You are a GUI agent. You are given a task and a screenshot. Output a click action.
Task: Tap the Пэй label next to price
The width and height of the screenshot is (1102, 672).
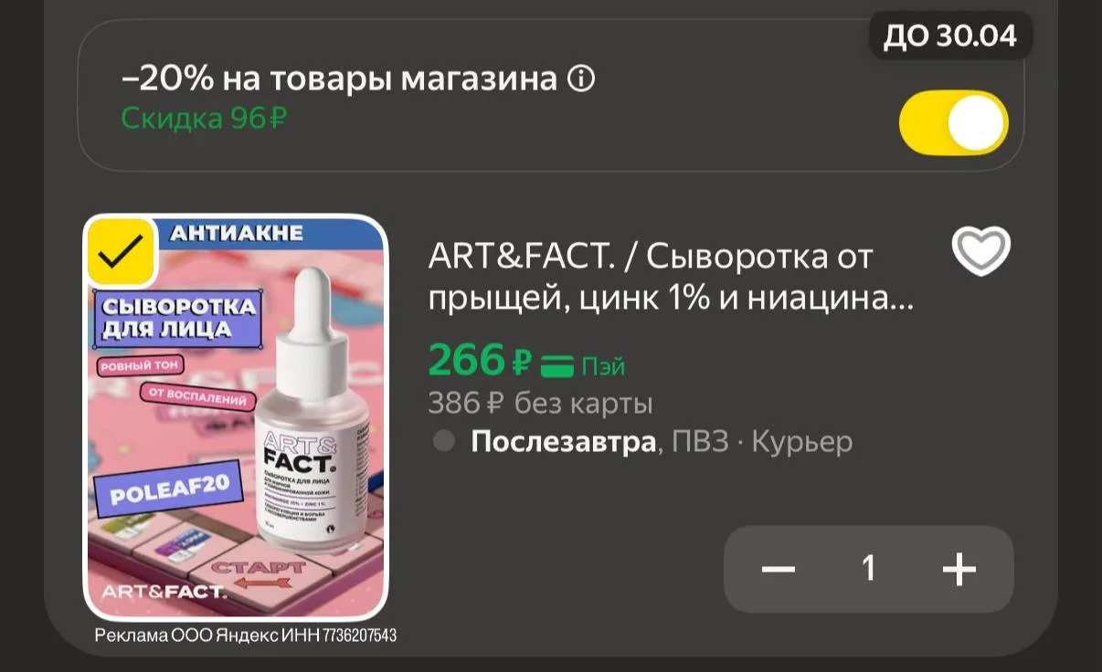point(604,367)
